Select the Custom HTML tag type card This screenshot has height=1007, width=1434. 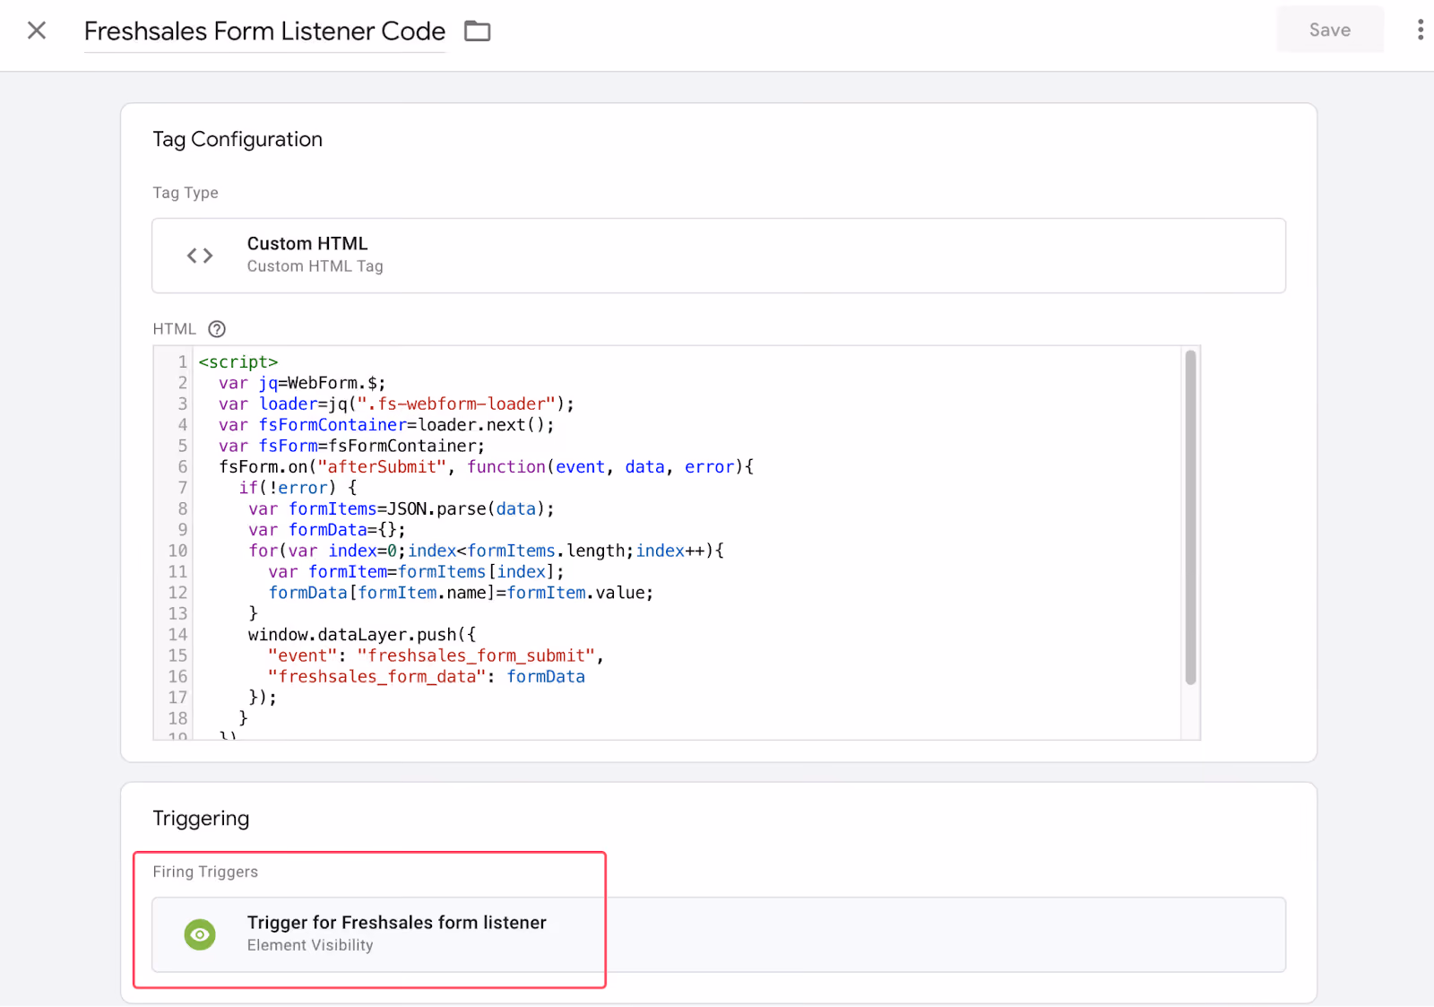(x=718, y=256)
